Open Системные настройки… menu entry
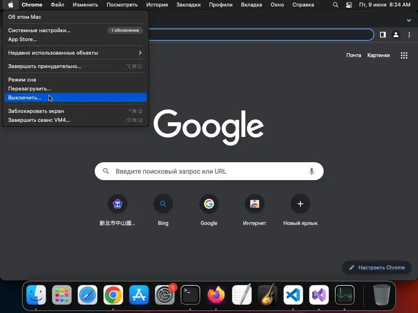418x313 pixels. click(76, 30)
